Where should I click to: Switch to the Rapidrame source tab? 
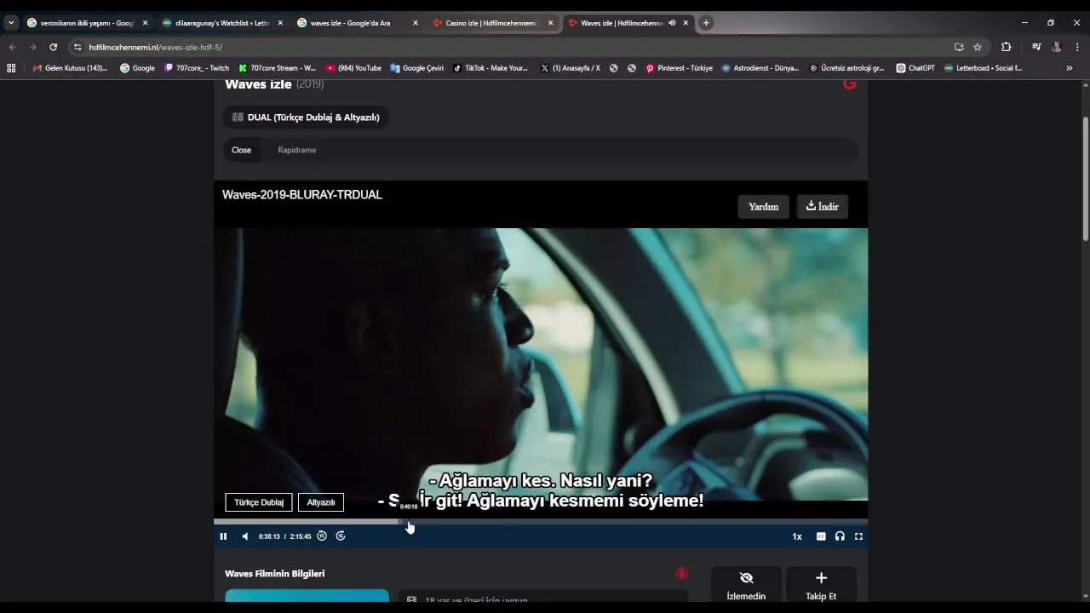coord(297,150)
